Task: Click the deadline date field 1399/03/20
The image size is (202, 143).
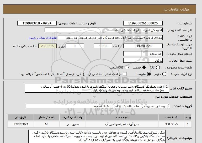Action: coord(143,46)
